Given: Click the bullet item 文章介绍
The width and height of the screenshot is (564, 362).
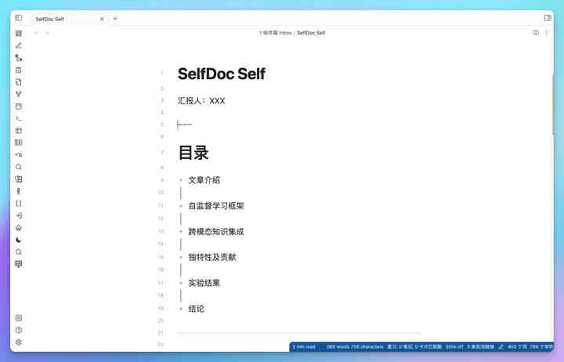Looking at the screenshot, I should point(204,180).
